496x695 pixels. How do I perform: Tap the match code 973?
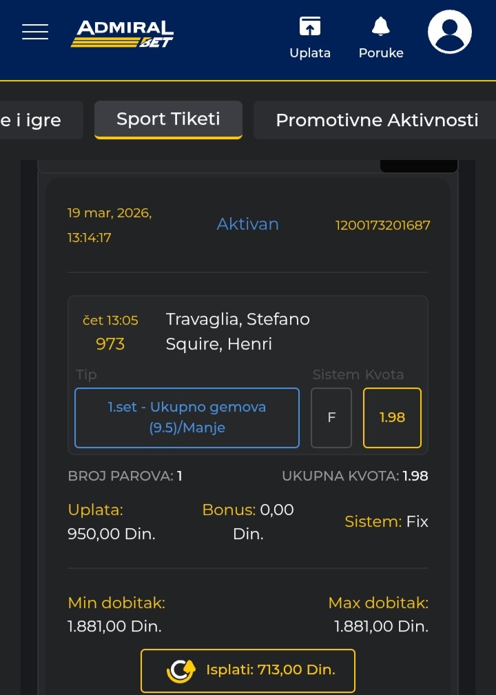[110, 344]
